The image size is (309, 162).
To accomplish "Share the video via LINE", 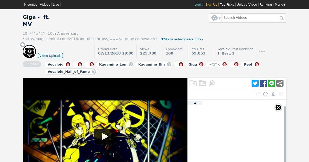I will tap(272, 83).
